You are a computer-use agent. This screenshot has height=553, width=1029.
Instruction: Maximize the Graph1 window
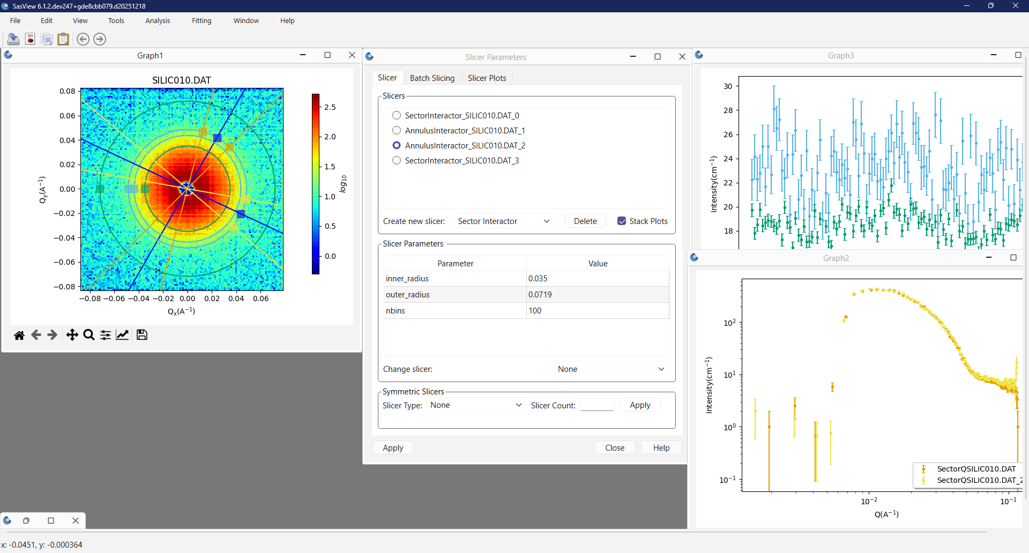(327, 55)
